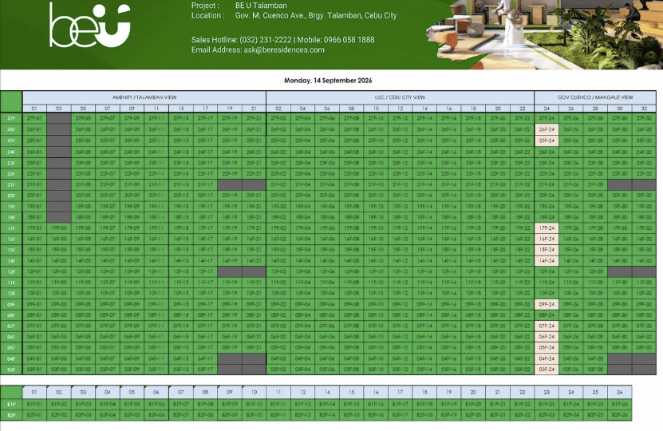
Task: Select unit cell 12F-28
Action: (x=595, y=271)
